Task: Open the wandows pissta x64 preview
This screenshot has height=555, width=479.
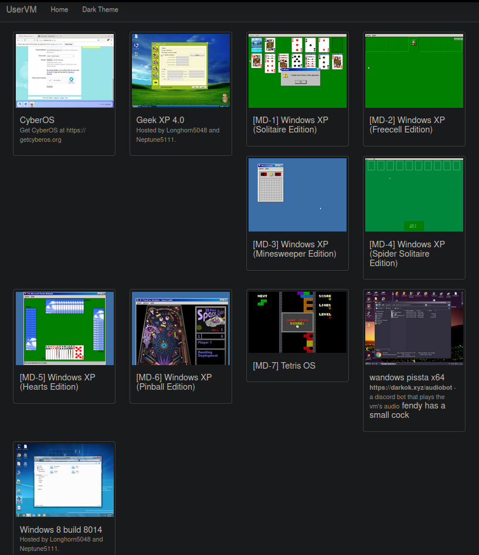Action: click(414, 328)
